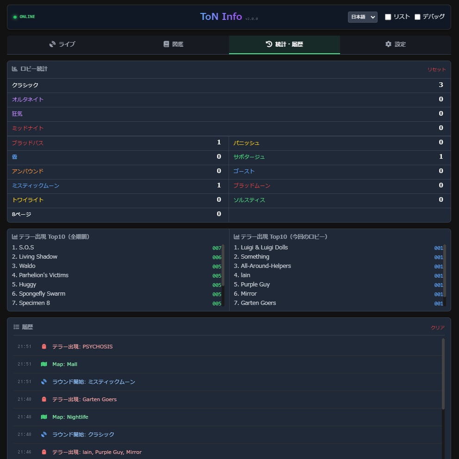This screenshot has width=459, height=459.
Task: Click 3. Waldo entry
Action: [x=24, y=266]
